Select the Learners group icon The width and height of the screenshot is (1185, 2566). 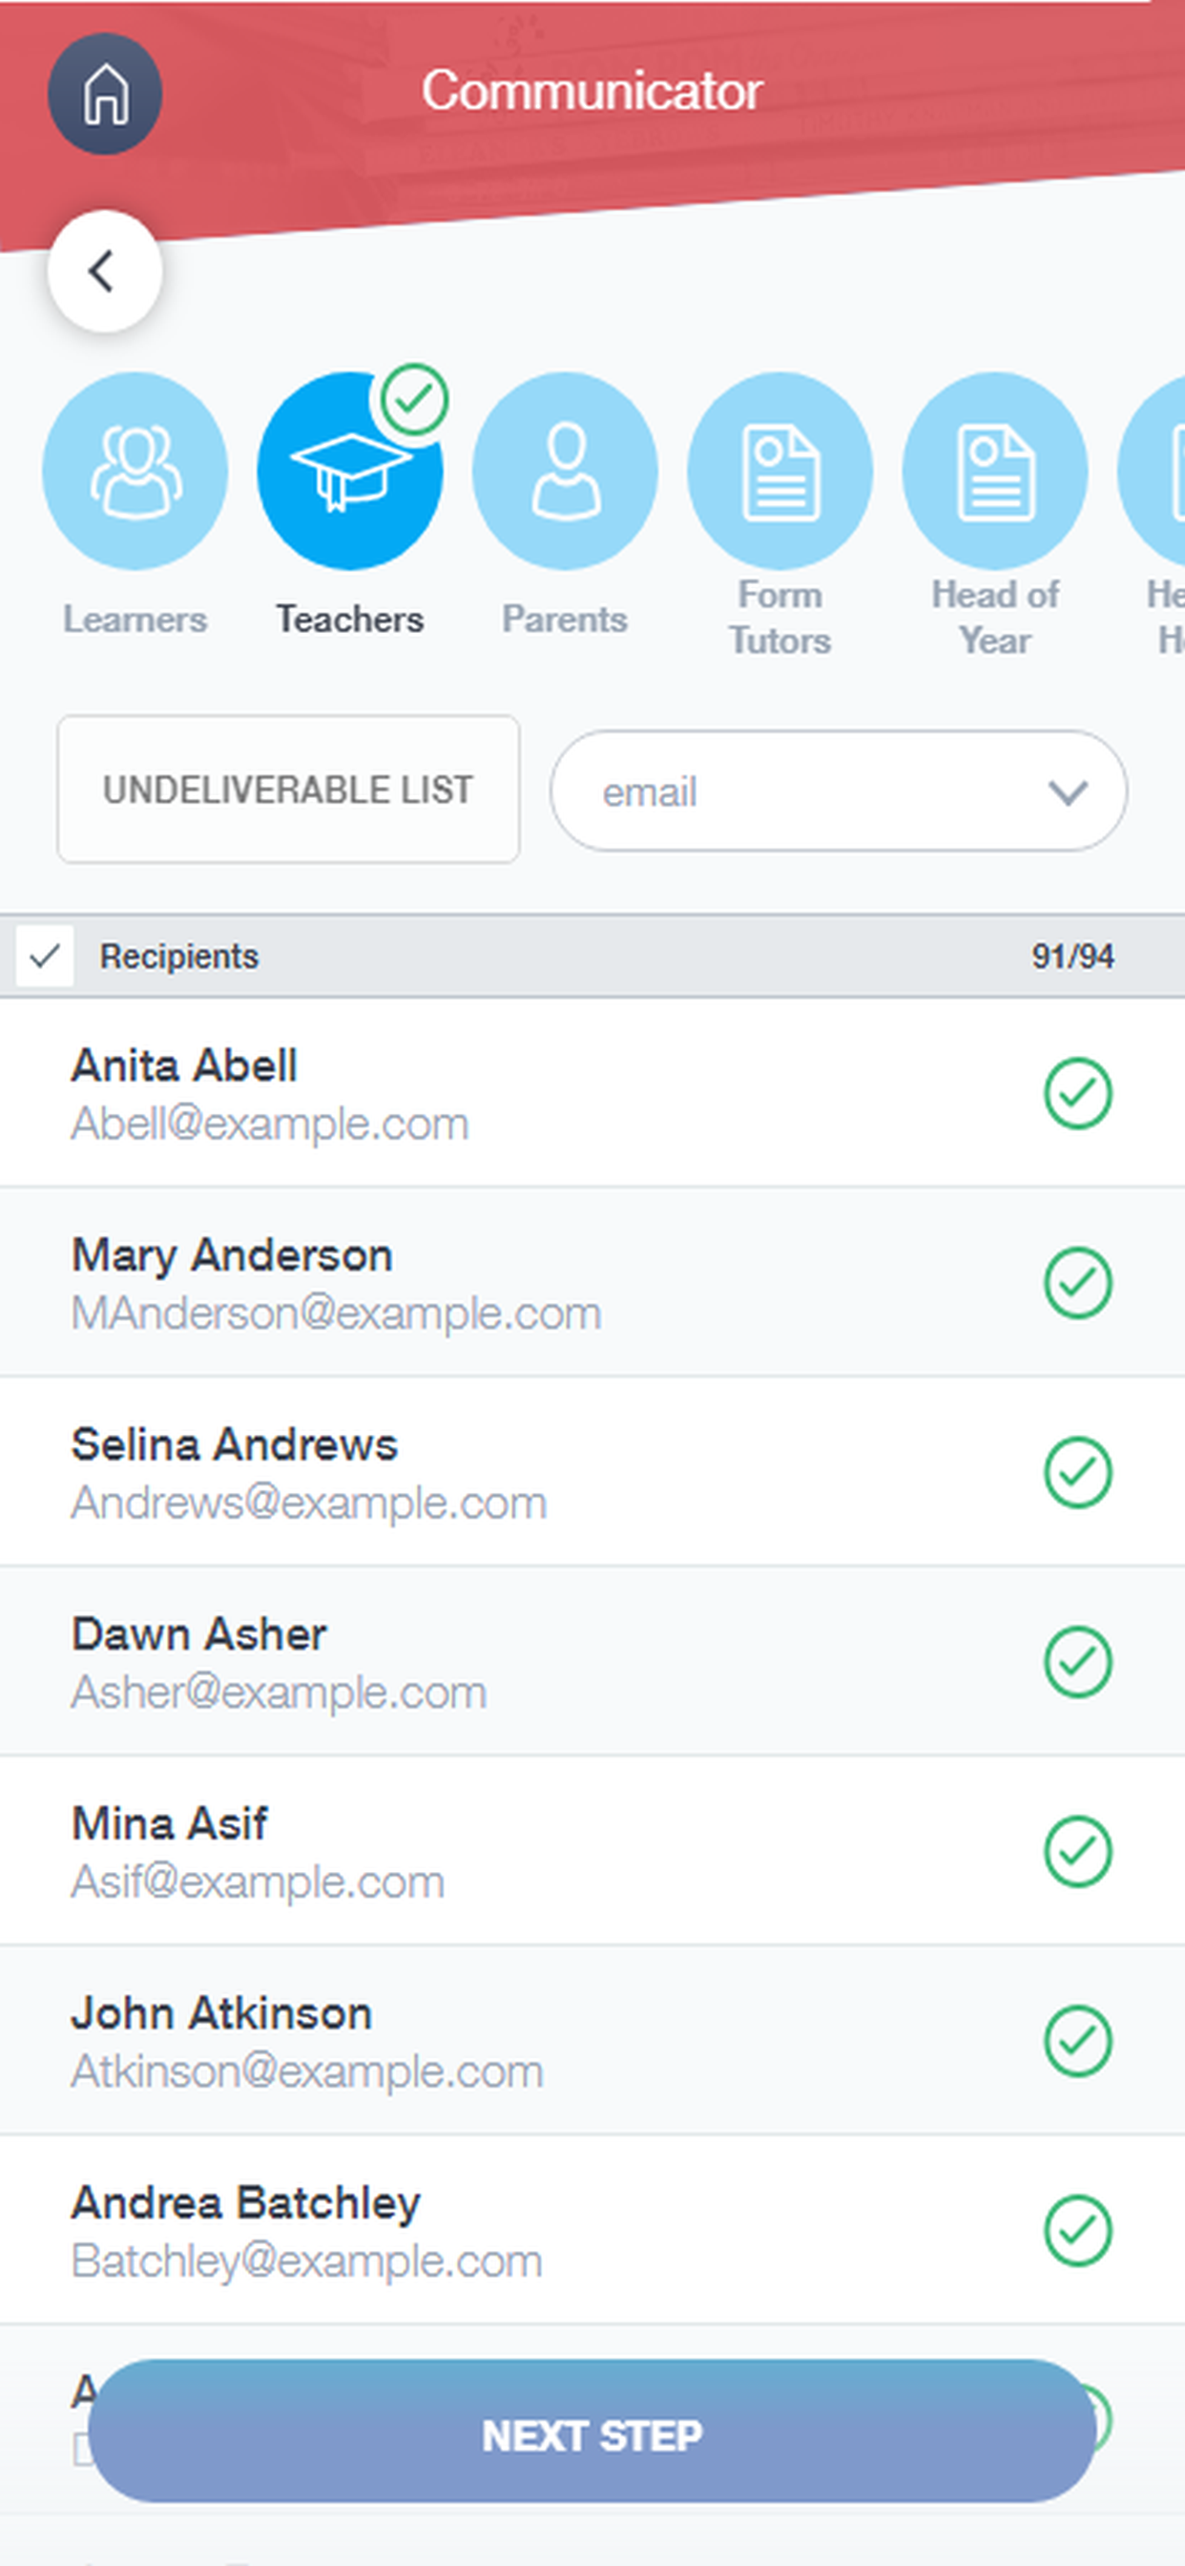[135, 472]
